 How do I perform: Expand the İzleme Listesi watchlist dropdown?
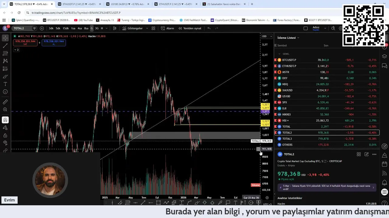(288, 38)
